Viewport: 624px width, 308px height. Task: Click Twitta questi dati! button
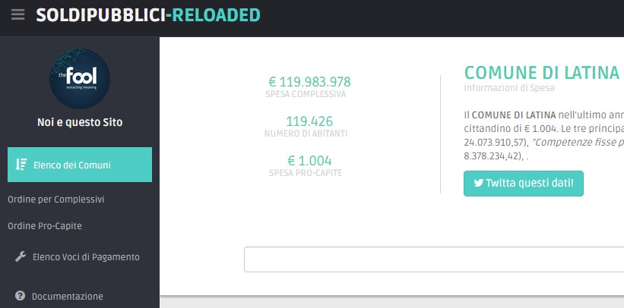(x=524, y=184)
